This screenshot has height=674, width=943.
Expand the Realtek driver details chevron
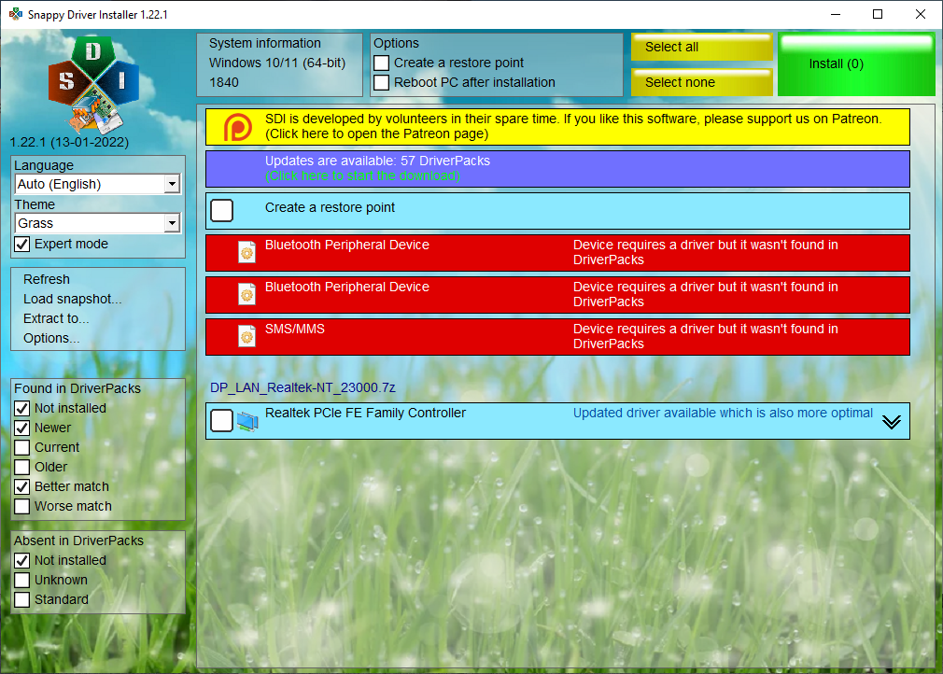pyautogui.click(x=892, y=422)
